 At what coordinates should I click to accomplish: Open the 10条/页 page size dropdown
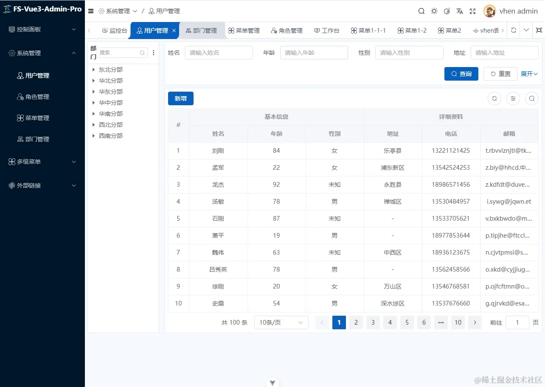(x=281, y=322)
